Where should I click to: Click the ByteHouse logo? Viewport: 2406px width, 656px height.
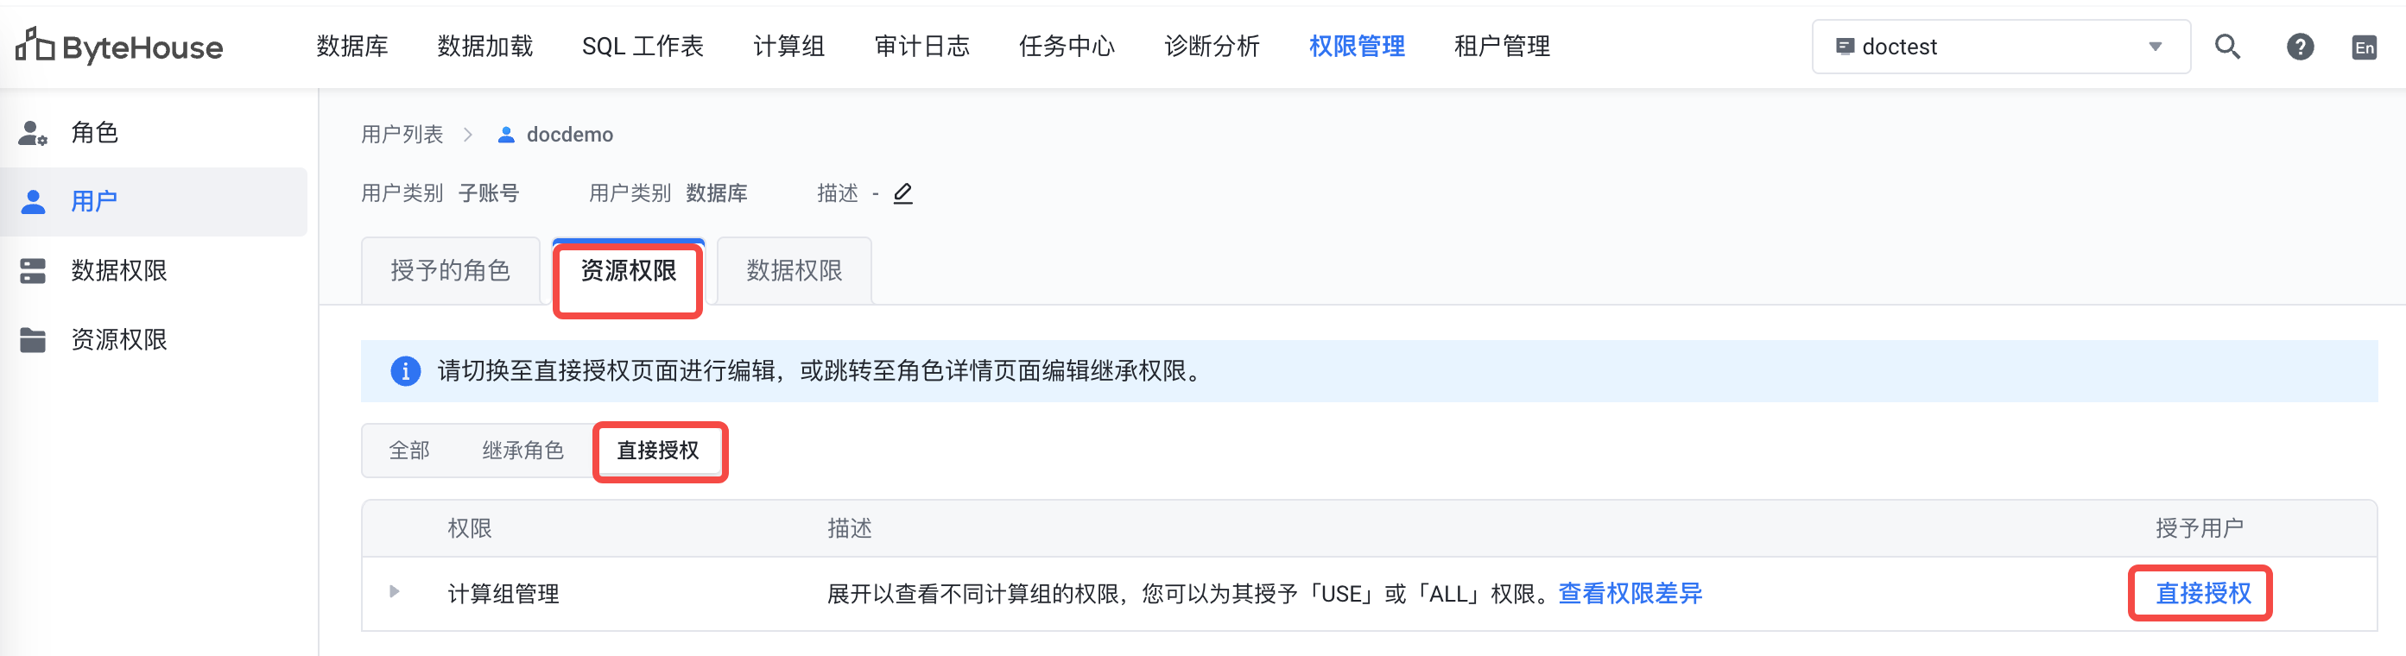click(x=118, y=46)
